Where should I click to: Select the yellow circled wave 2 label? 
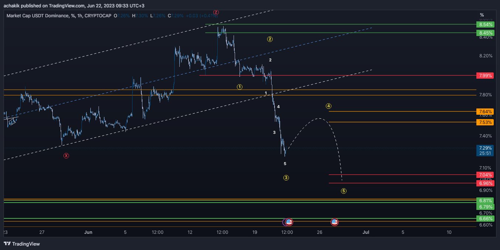270,39
